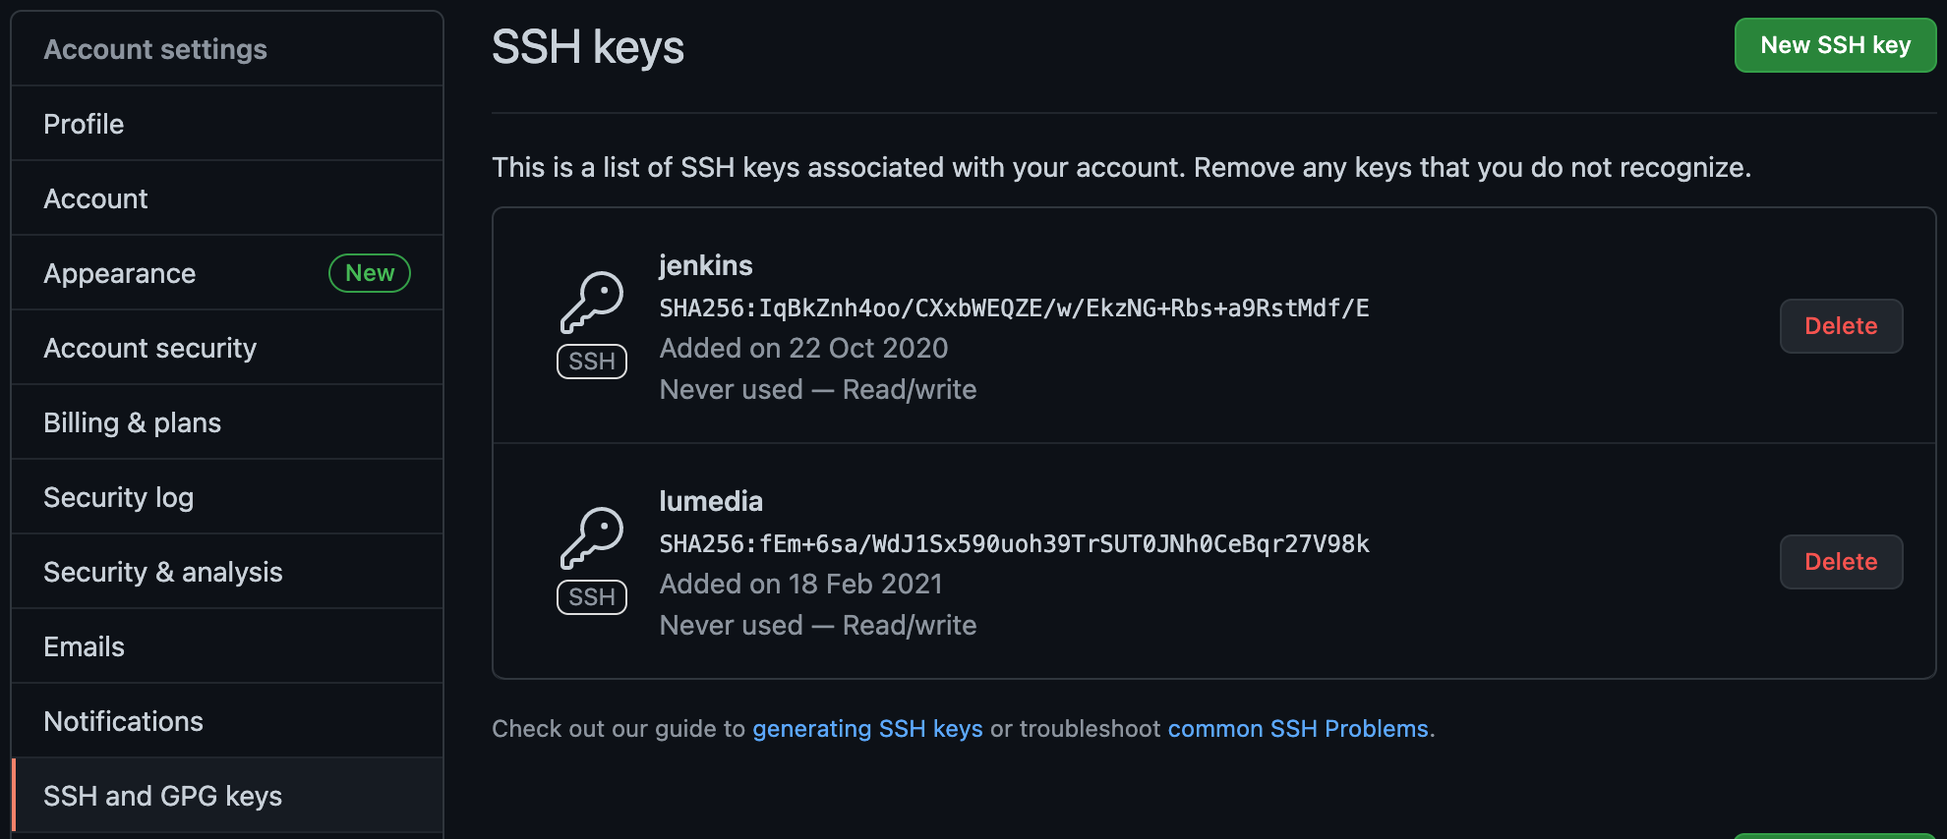The image size is (1947, 839).
Task: Select Appearance in the sidebar
Action: (x=120, y=273)
